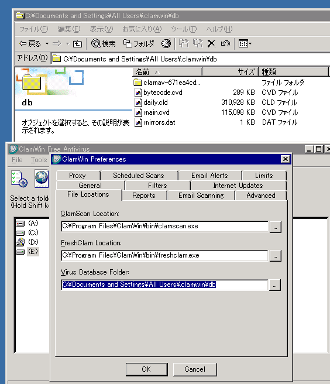Screen dimensions: 330x384
Task: Open the Search (検索) tool in Explorer
Action: (103, 44)
